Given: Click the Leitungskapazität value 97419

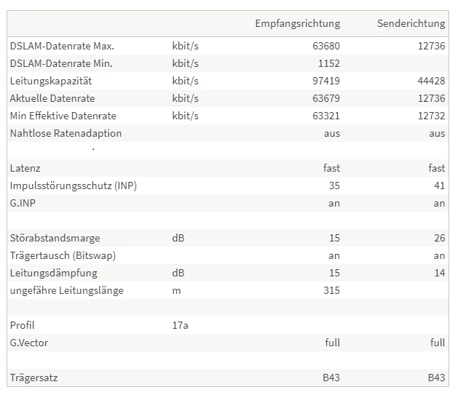Looking at the screenshot, I should pyautogui.click(x=325, y=81).
